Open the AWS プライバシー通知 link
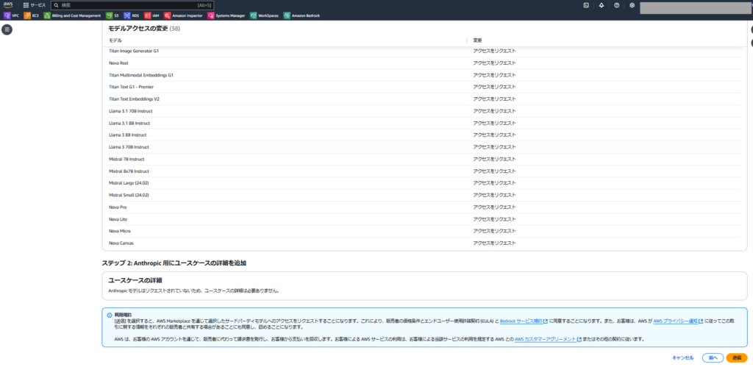Image resolution: width=753 pixels, height=367 pixels. (x=678, y=321)
